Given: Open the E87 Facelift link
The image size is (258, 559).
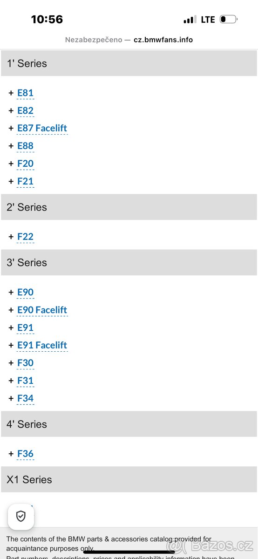Looking at the screenshot, I should point(42,129).
